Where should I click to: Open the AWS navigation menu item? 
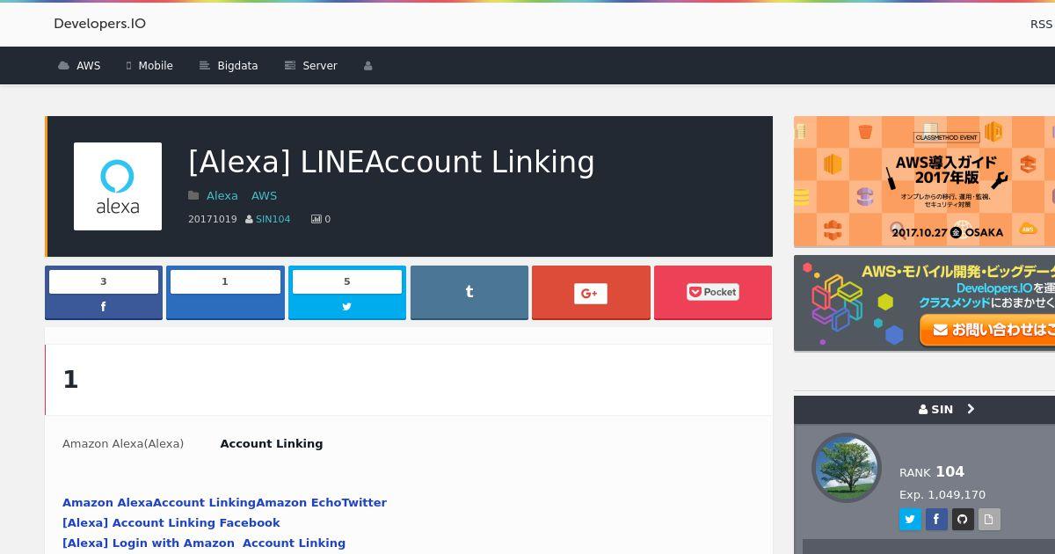[x=79, y=66]
